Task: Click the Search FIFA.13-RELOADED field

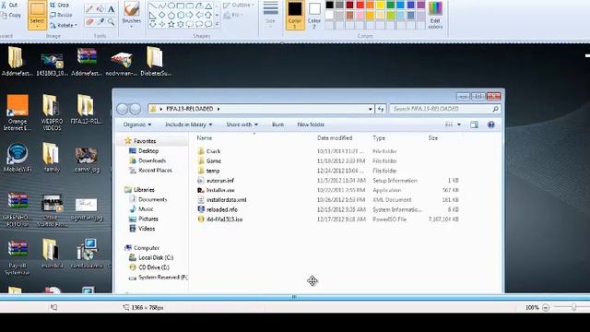Action: (445, 109)
